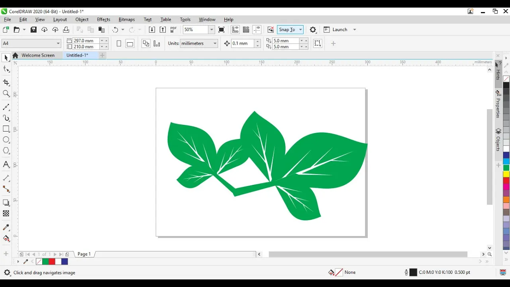Select the Polygon tool

(x=6, y=151)
